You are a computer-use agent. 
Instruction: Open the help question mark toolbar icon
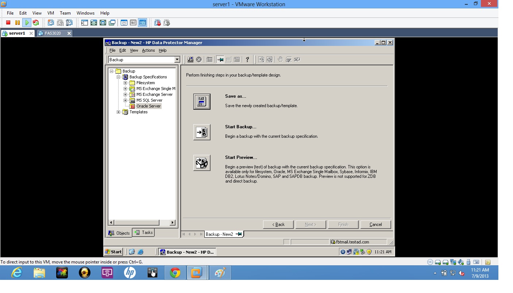point(247,59)
